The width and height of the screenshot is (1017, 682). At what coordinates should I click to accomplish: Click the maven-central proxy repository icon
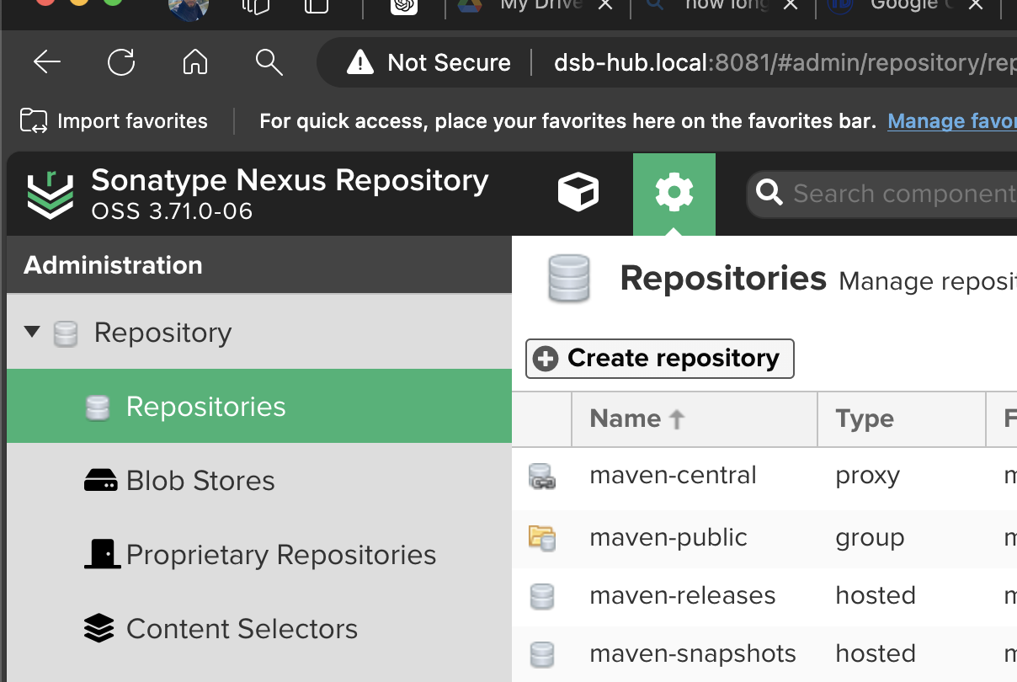pyautogui.click(x=541, y=477)
